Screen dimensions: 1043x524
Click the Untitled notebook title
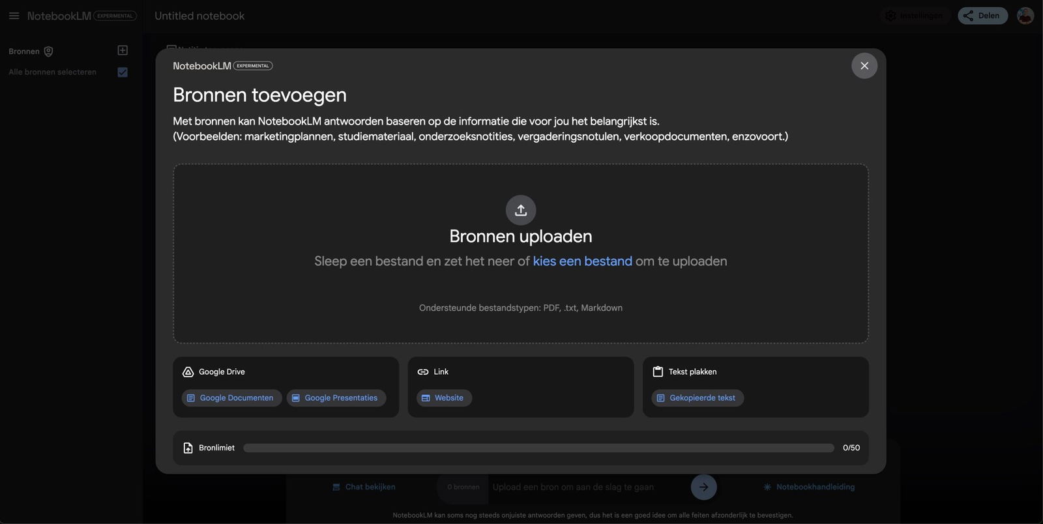(x=199, y=16)
